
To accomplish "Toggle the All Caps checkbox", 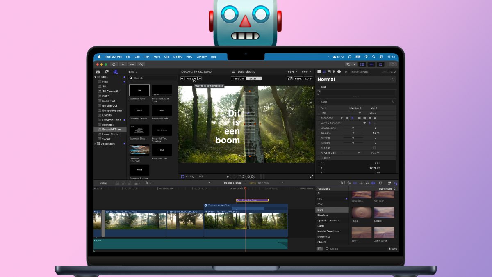I will (374, 148).
